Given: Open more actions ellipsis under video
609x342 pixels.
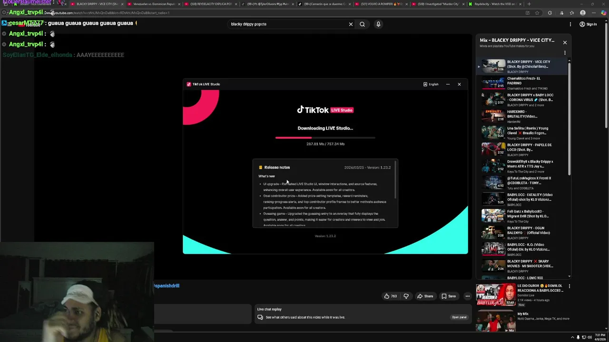Looking at the screenshot, I should [467, 296].
